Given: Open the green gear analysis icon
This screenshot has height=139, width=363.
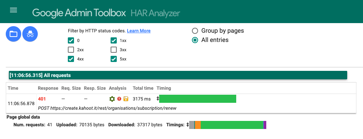Looking at the screenshot, I should (112, 99).
